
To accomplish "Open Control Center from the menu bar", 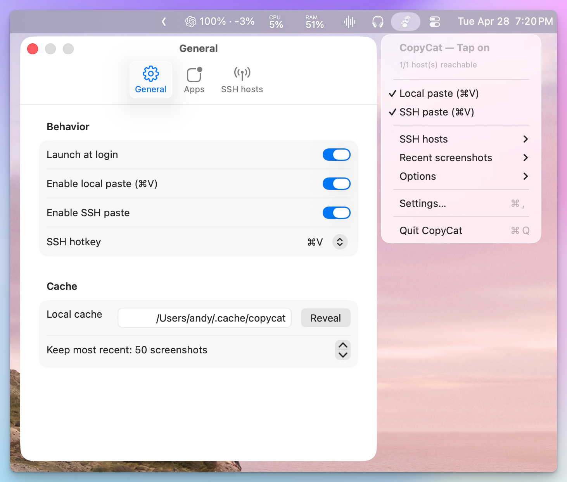I will [435, 22].
